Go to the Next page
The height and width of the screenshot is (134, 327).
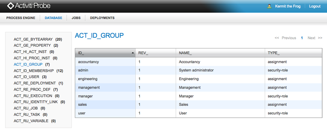(311, 38)
